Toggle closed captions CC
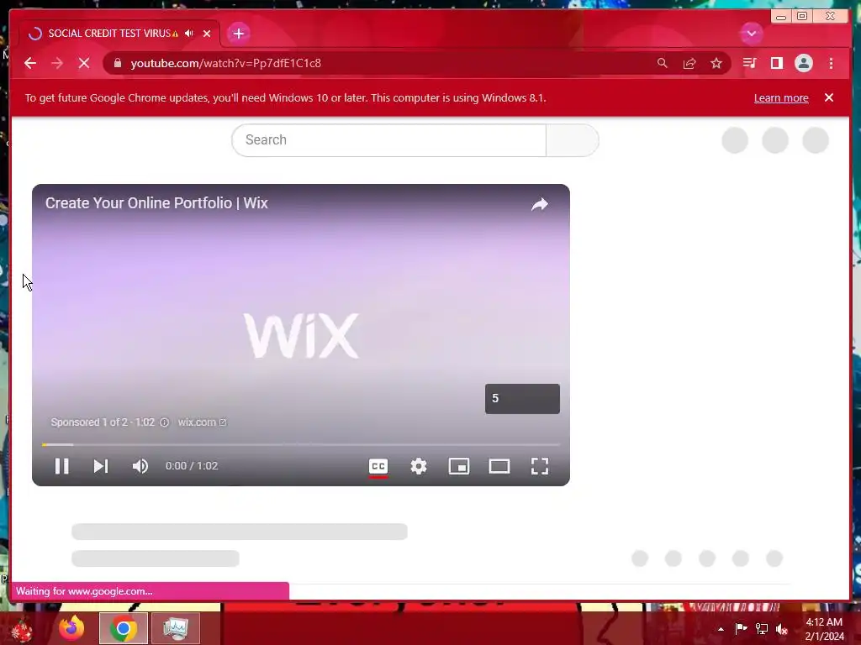Screen dimensions: 861x645 coord(378,466)
